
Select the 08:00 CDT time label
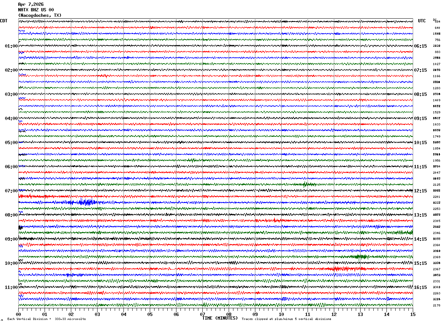11,215
